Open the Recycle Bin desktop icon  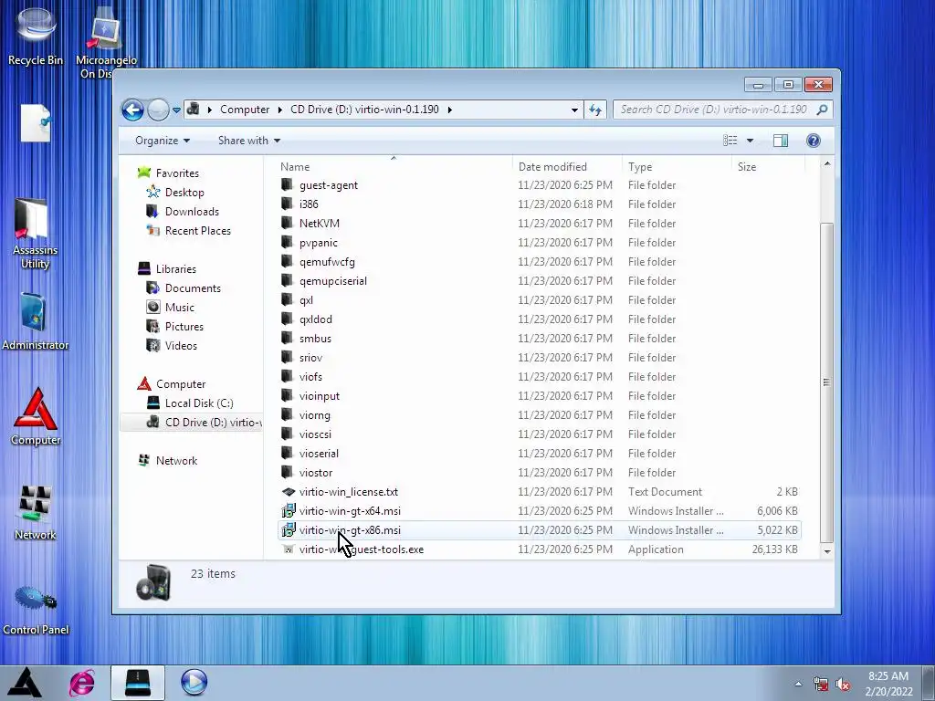[36, 36]
